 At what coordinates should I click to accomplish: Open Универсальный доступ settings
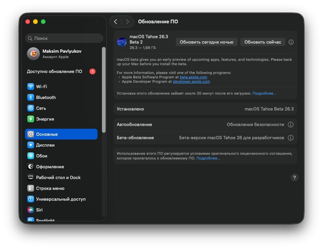[61, 199]
